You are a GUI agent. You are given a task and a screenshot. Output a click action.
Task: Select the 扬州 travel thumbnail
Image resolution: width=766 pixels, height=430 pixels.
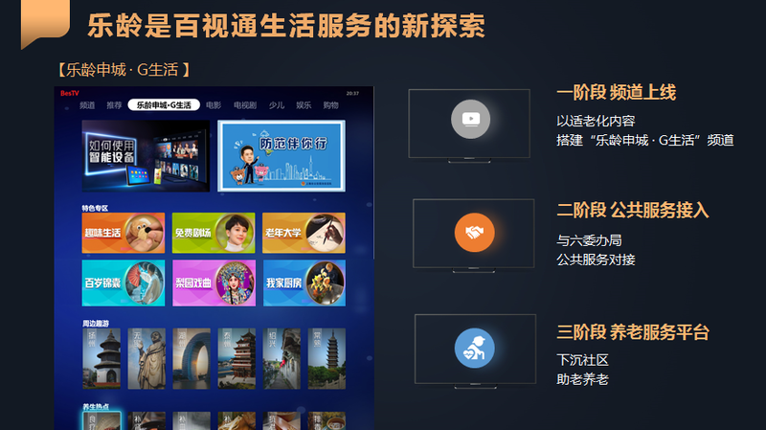tap(101, 359)
